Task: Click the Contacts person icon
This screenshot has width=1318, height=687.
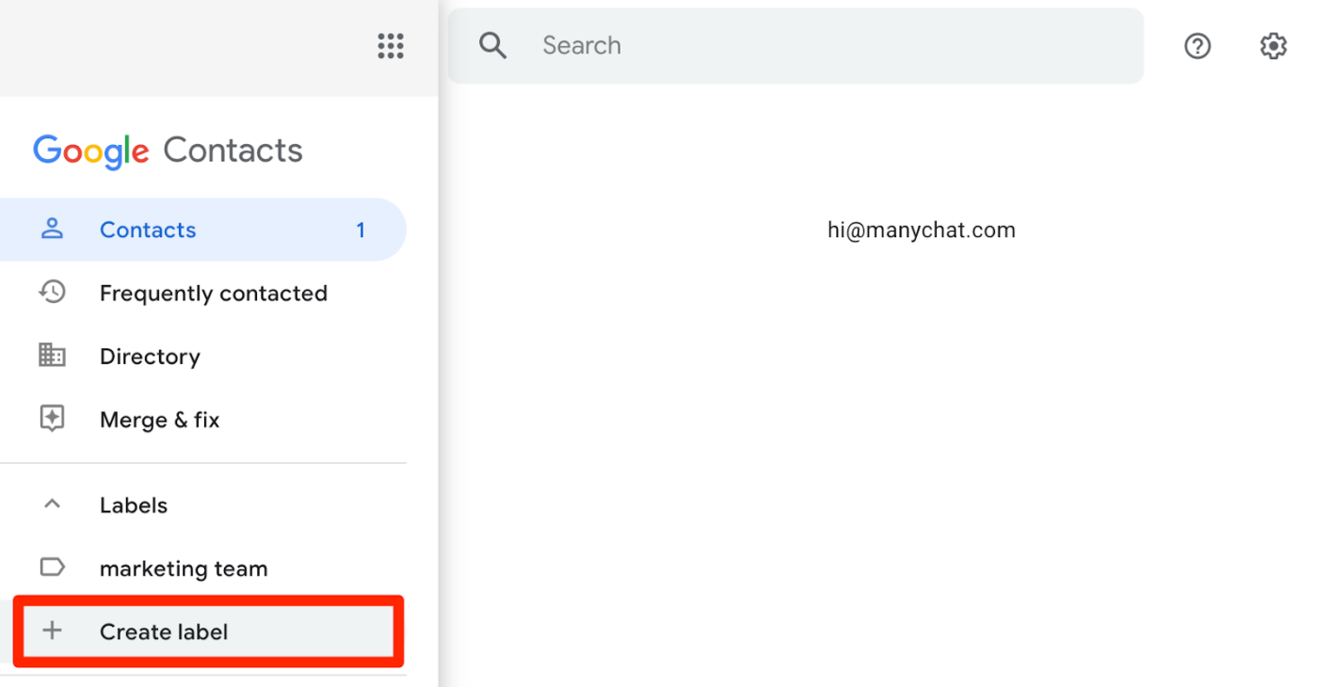Action: (x=52, y=229)
